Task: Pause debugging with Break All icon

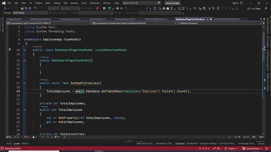Action: pos(118,8)
